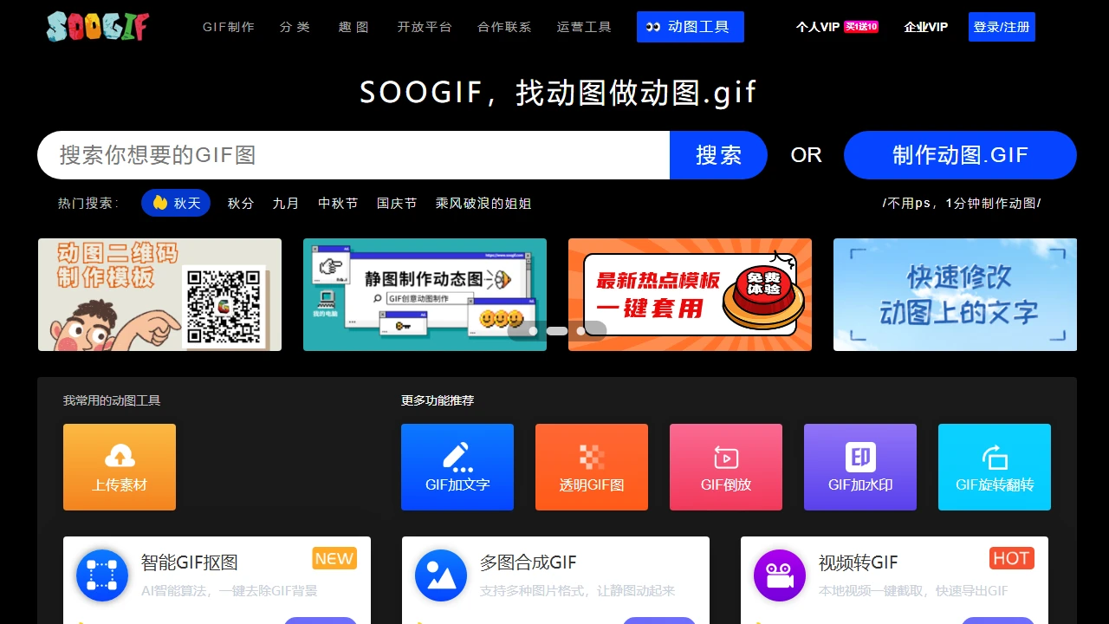
Task: Open 智能GIF抠图 via its dotted-frame icon
Action: 102,574
